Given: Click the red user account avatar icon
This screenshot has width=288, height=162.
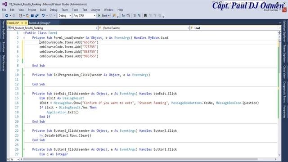Looking at the screenshot, I should (x=284, y=10).
